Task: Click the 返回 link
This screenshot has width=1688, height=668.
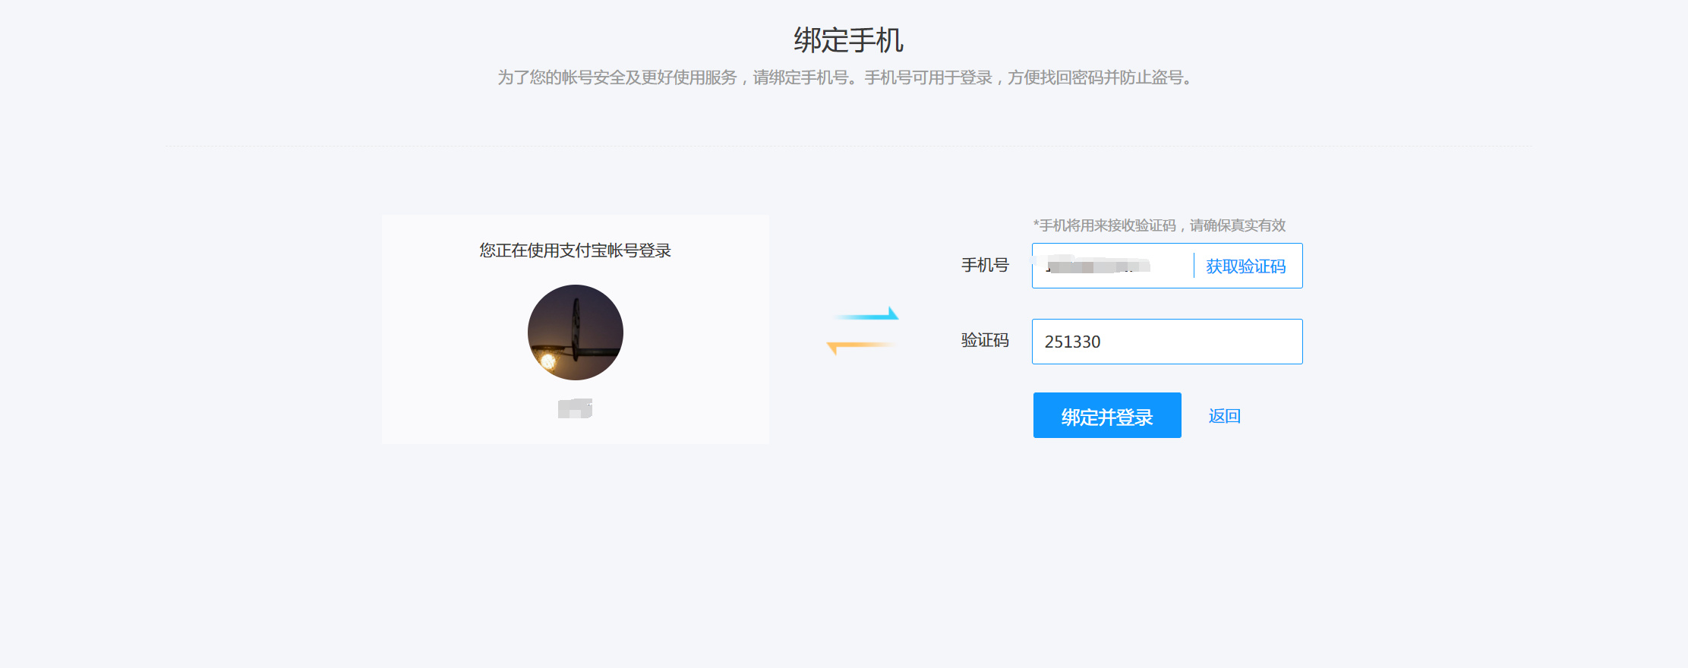Action: click(x=1225, y=416)
